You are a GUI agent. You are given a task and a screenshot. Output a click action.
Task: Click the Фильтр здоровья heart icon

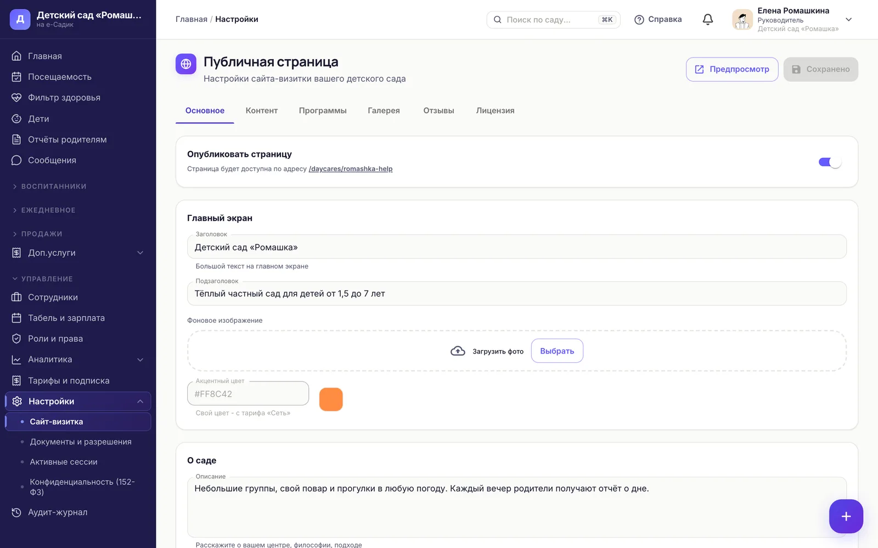[16, 98]
